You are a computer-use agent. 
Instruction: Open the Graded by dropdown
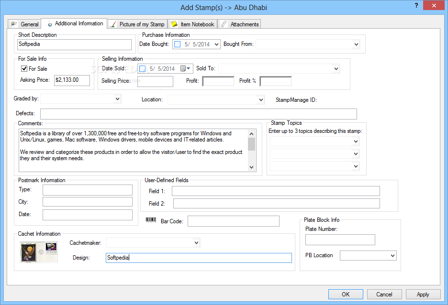click(x=117, y=98)
